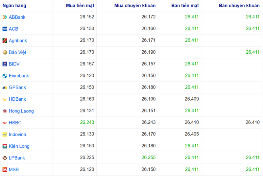
Task: Click the MSB logo icon
Action: click(x=5, y=170)
